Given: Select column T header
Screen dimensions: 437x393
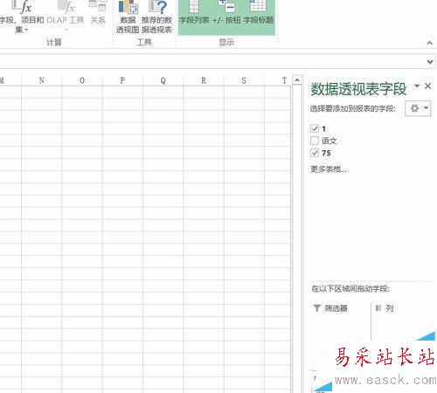Looking at the screenshot, I should click(x=278, y=80).
